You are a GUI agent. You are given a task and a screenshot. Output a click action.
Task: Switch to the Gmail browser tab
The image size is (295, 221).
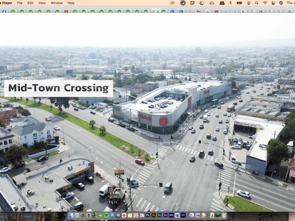[x=199, y=11]
